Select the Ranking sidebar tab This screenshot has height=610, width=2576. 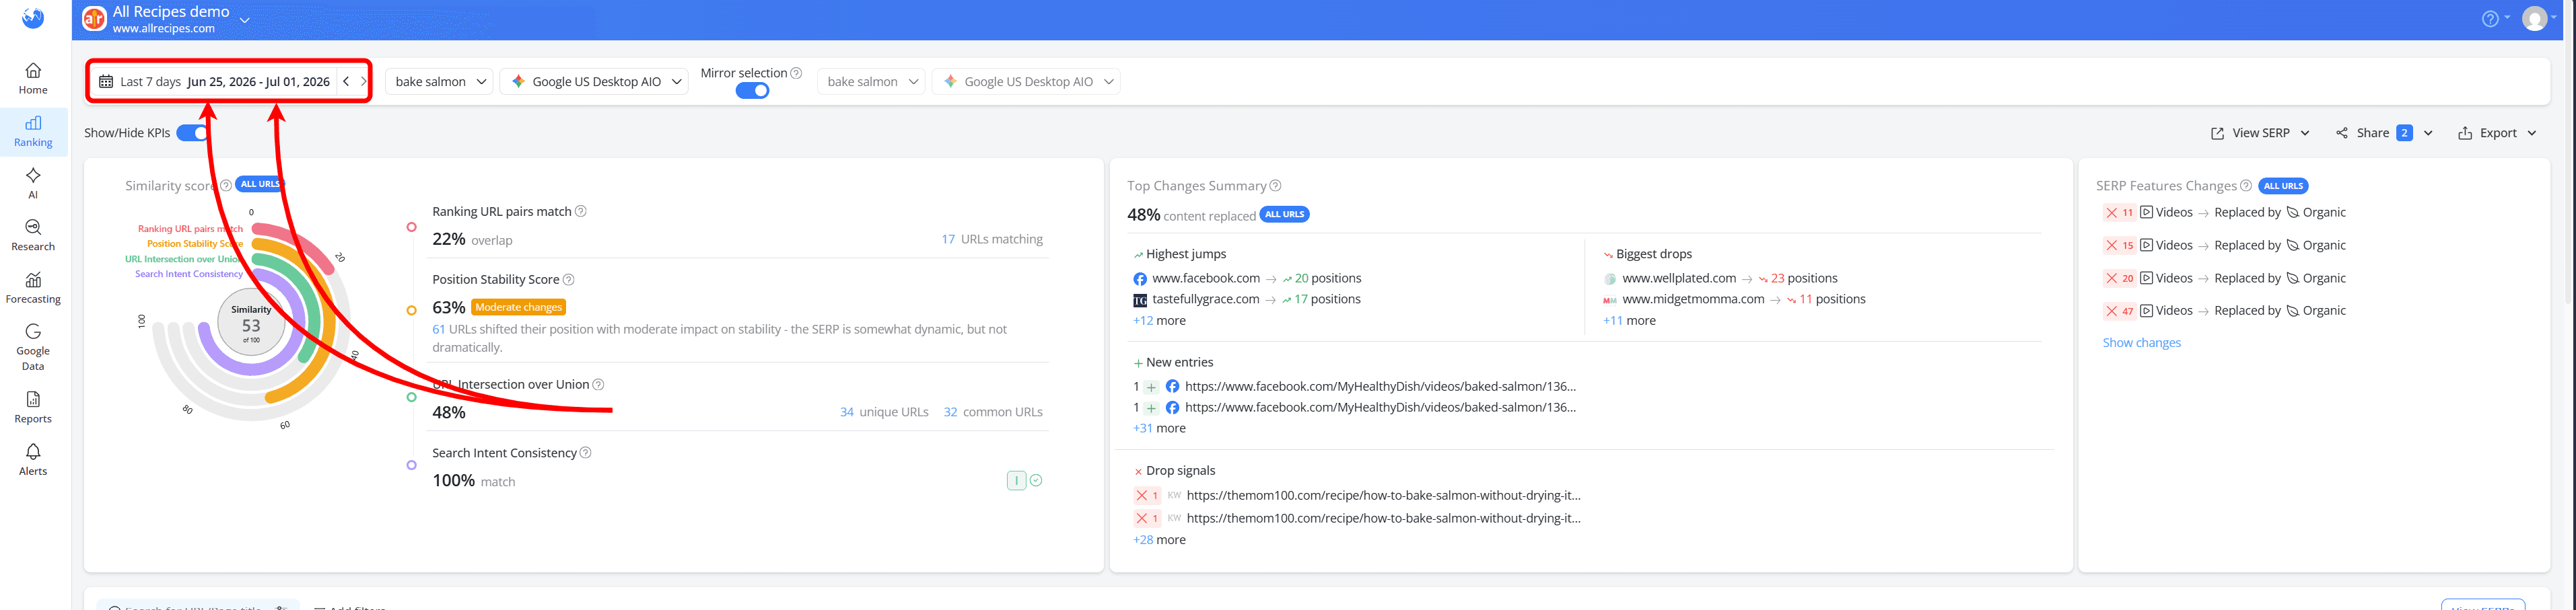tap(33, 130)
